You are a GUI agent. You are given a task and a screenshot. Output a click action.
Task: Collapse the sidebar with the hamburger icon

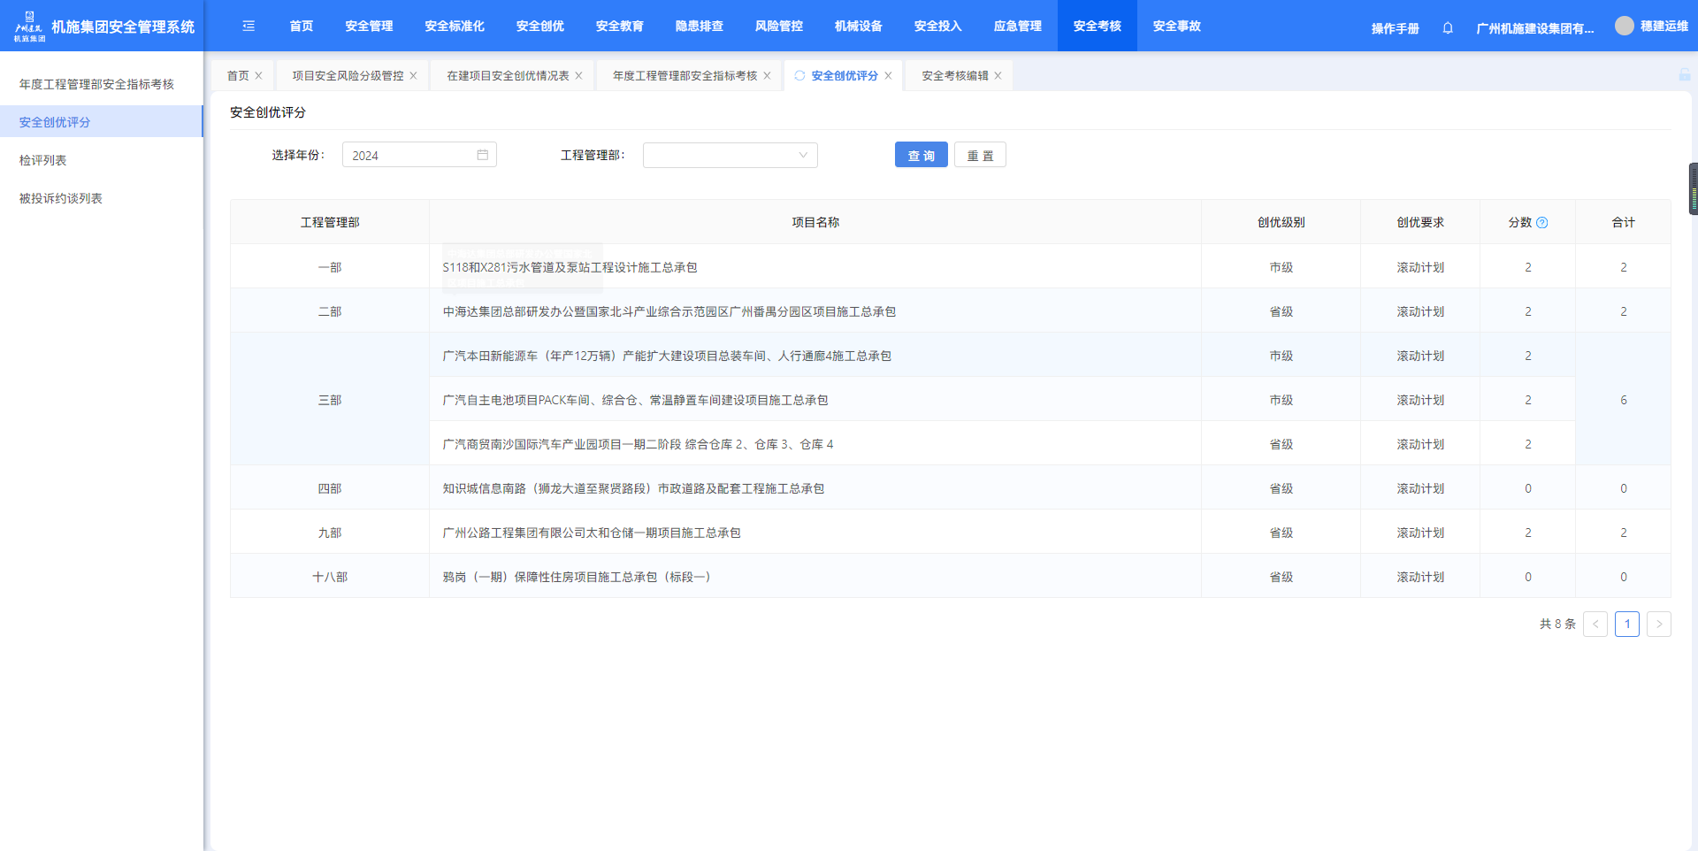(x=249, y=27)
